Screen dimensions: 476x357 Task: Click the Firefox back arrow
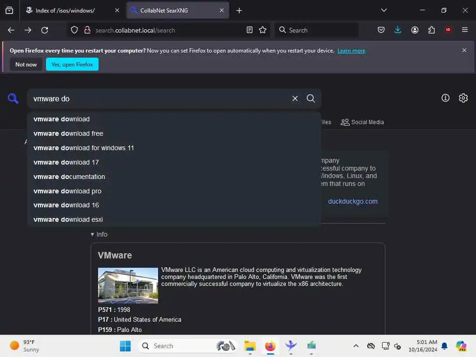pos(11,30)
